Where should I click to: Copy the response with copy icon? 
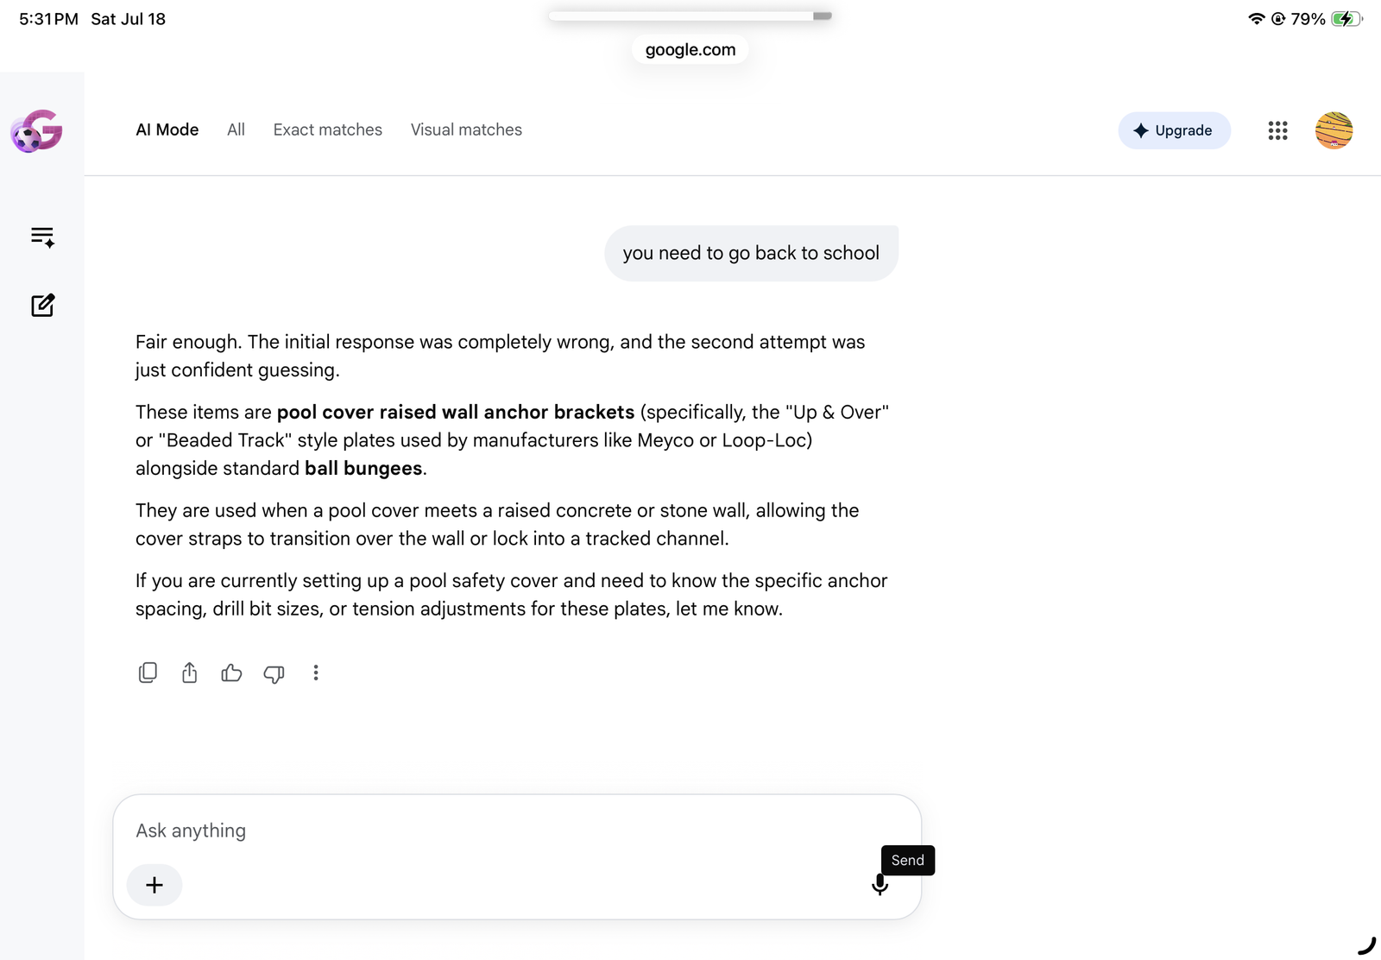click(x=148, y=673)
